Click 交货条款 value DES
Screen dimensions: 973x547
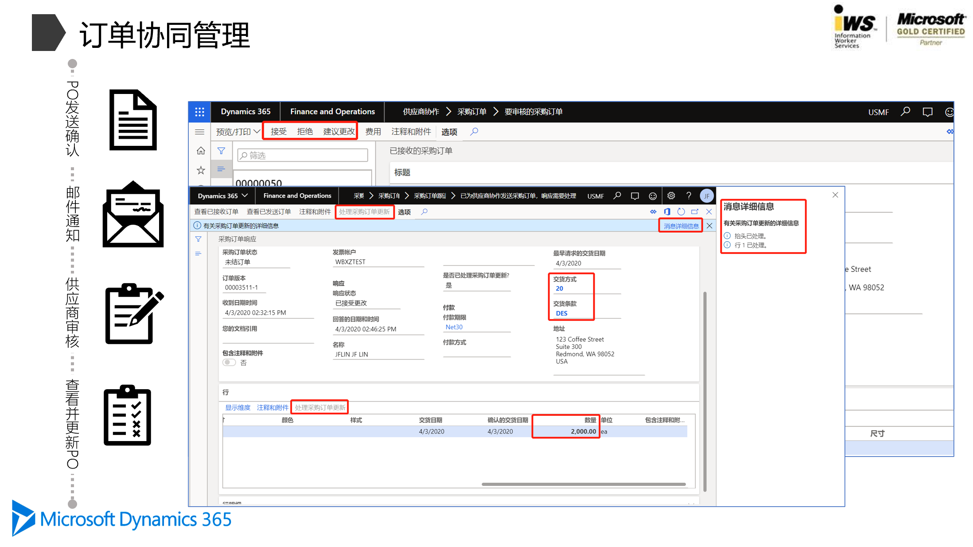(561, 313)
